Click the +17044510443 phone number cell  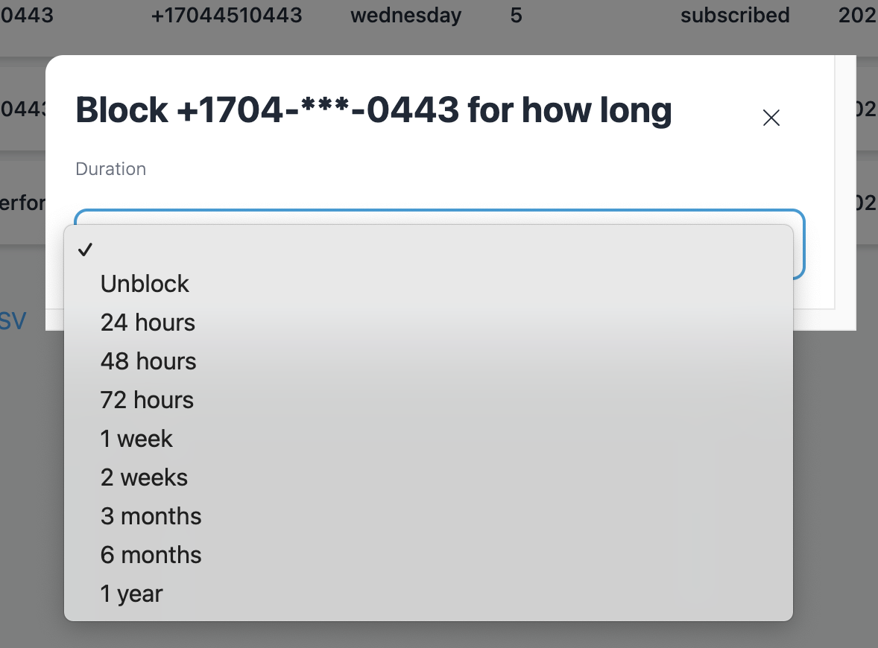227,15
